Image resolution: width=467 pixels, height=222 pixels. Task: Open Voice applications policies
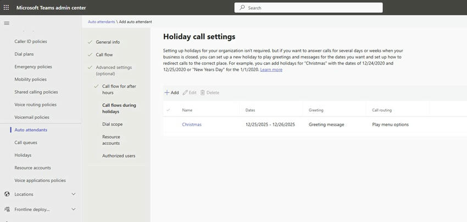click(x=40, y=180)
